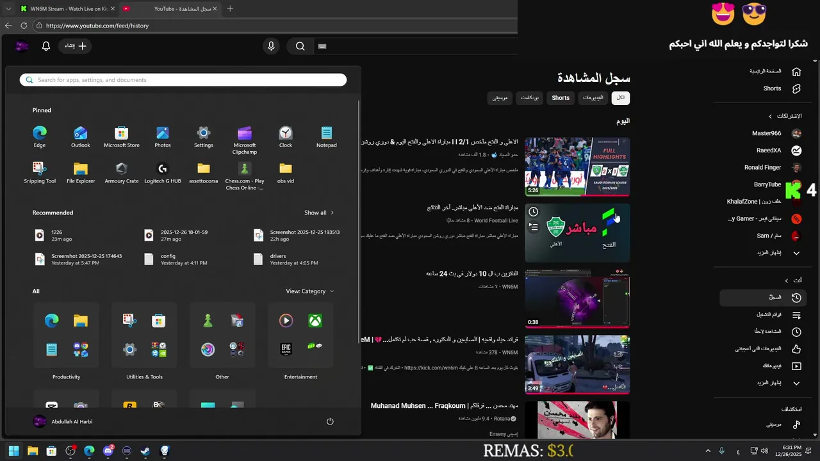The image size is (820, 461).
Task: Select الكل filter chip
Action: point(620,98)
